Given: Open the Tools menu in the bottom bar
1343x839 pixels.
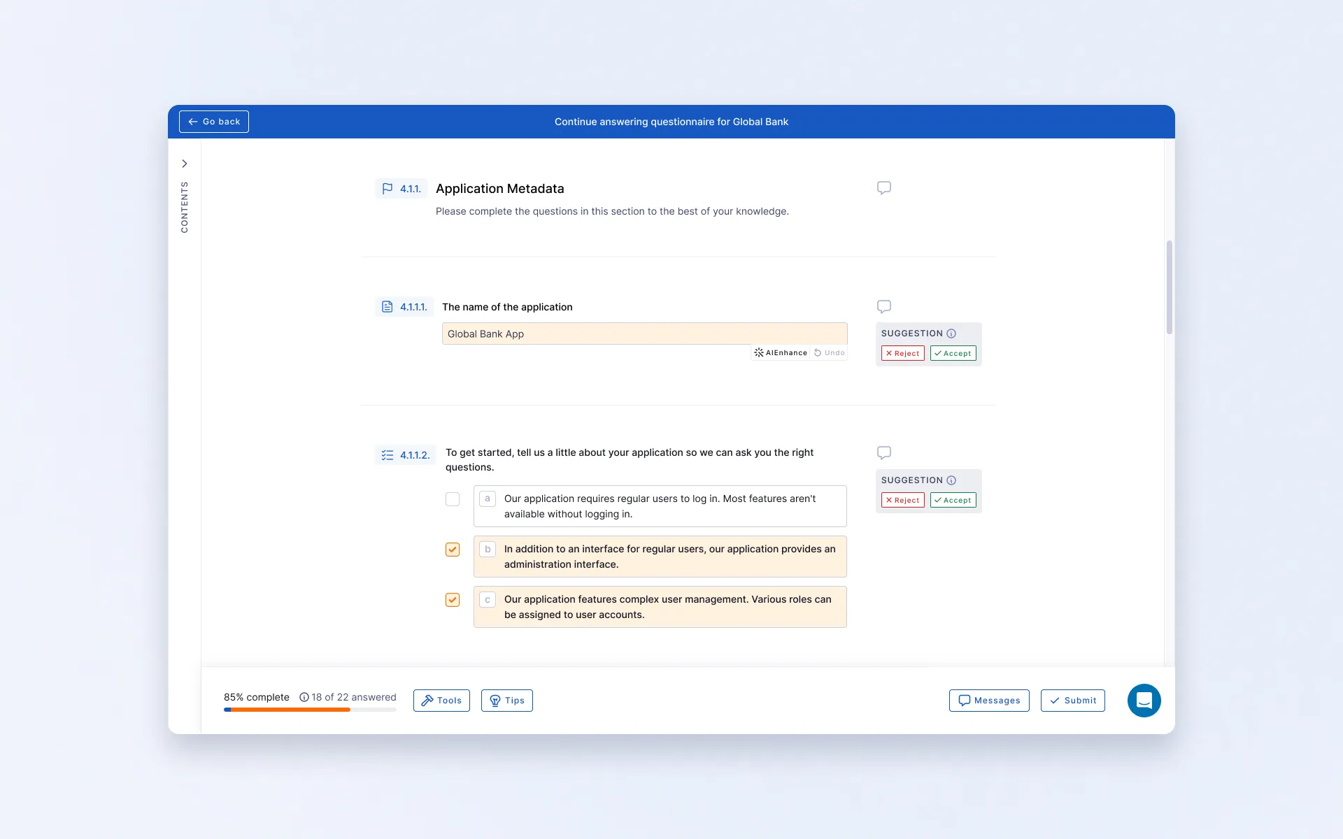Looking at the screenshot, I should 441,701.
